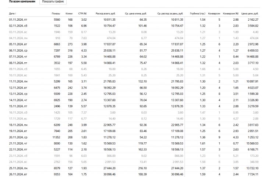Select the По всем кампаниям heading
Screen dimensions: 265x177
(x=22, y=1)
